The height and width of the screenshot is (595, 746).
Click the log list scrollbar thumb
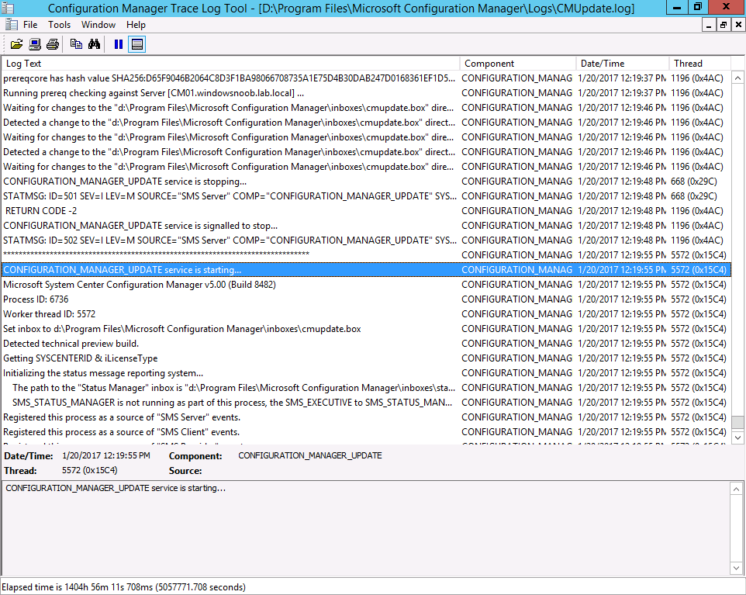click(x=738, y=422)
